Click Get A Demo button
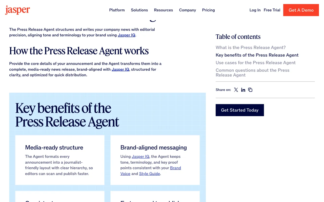The width and height of the screenshot is (324, 202). 301,10
